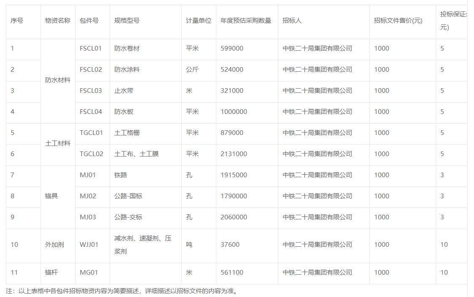Select the 土工材料 category cell

pyautogui.click(x=58, y=143)
